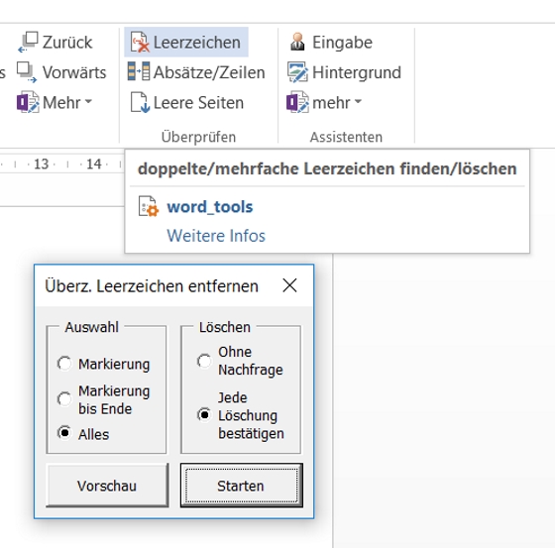Click the Vorwärts icon
This screenshot has height=548, width=555.
pos(27,72)
